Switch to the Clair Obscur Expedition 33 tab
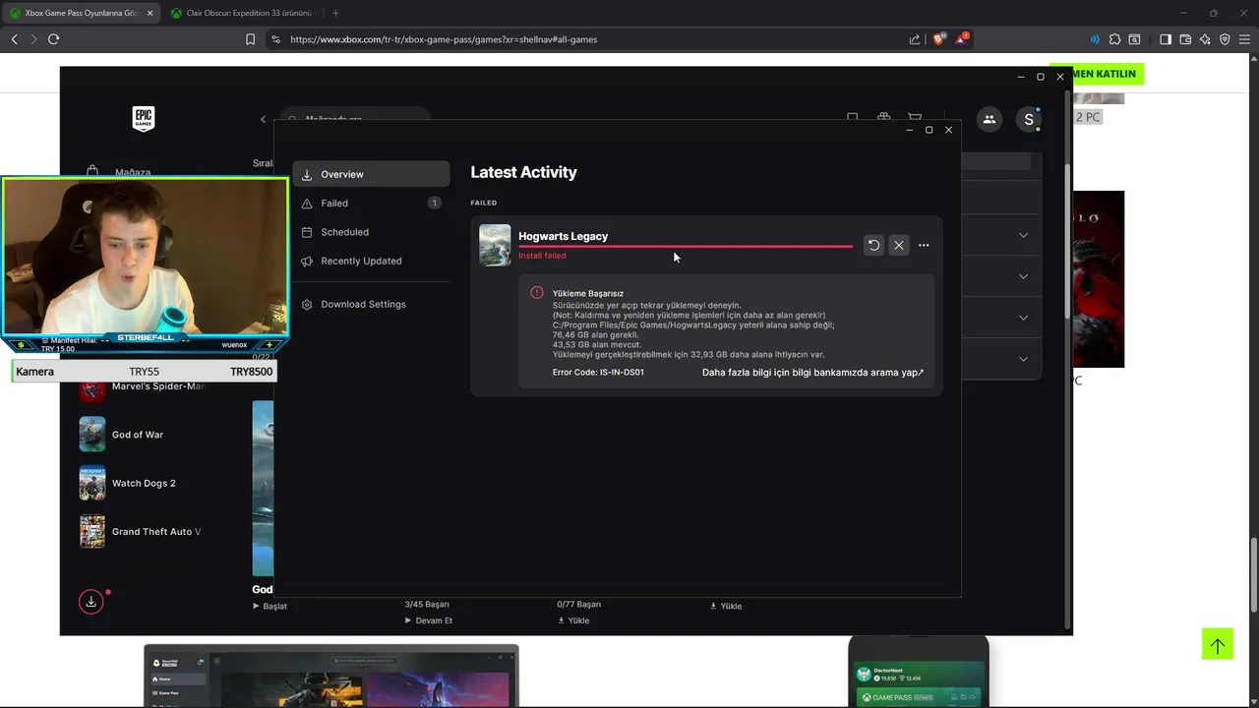Image resolution: width=1259 pixels, height=708 pixels. click(241, 13)
